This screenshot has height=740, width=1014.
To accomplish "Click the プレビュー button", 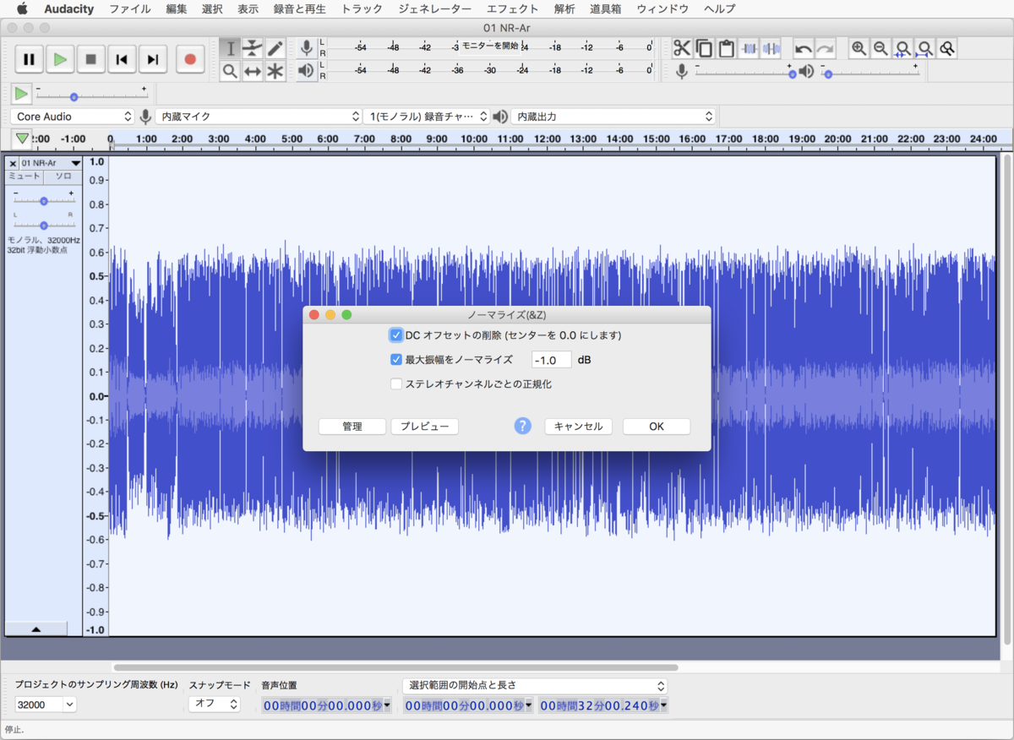I will (x=424, y=427).
